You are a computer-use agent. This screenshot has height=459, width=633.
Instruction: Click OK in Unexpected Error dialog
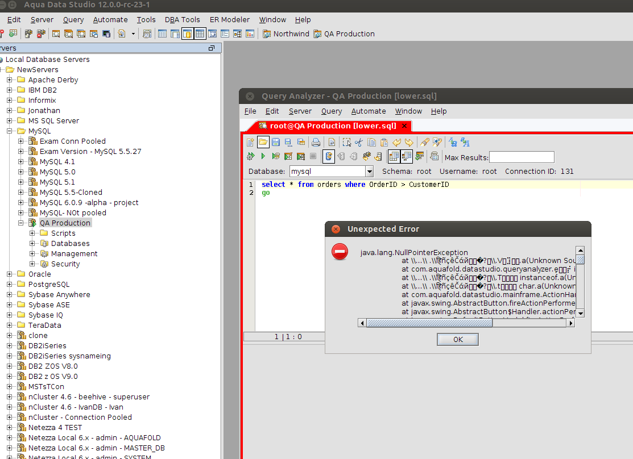tap(458, 340)
